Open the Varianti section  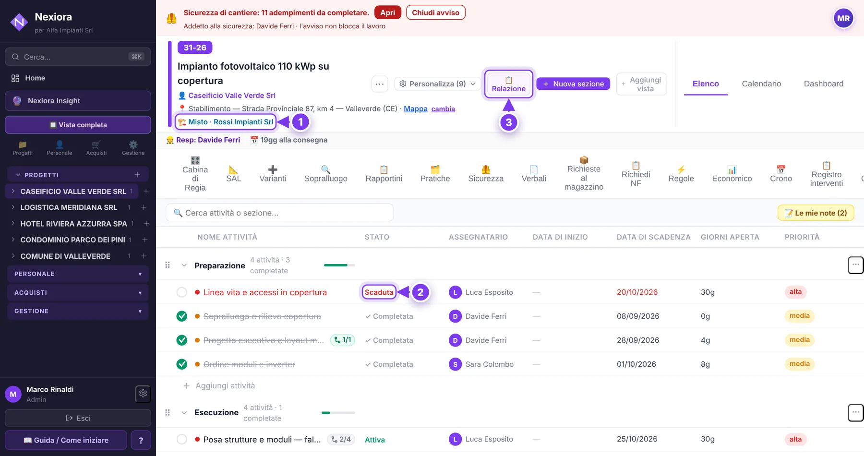273,174
